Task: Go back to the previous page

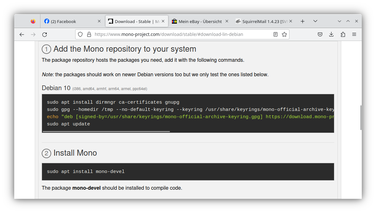Action: (x=22, y=34)
